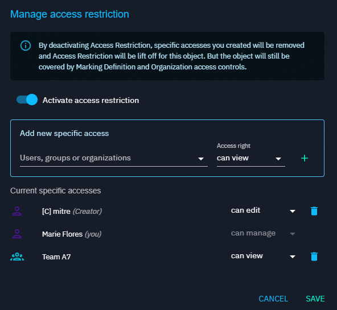Click the group icon next to Team A7
Screen dimensions: 337x310
tap(17, 257)
